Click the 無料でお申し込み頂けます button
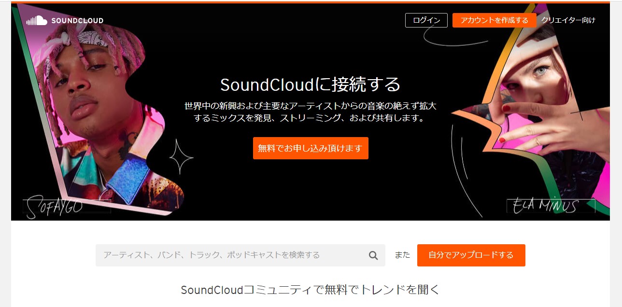This screenshot has height=307, width=622. pyautogui.click(x=311, y=148)
